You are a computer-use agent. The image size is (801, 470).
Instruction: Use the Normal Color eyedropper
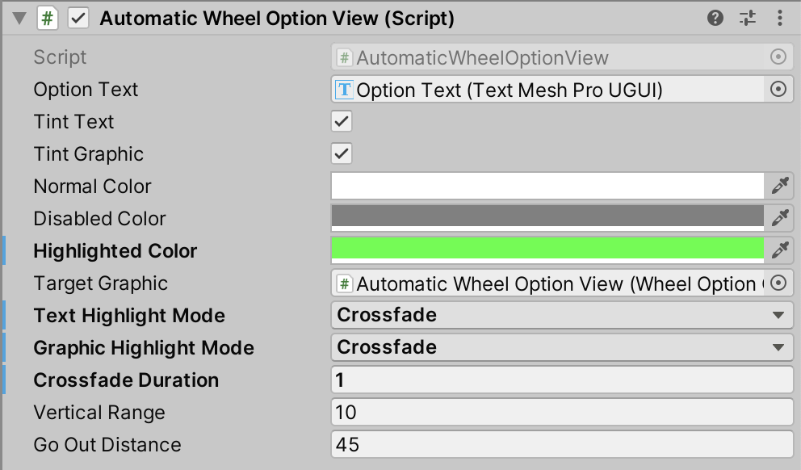779,187
